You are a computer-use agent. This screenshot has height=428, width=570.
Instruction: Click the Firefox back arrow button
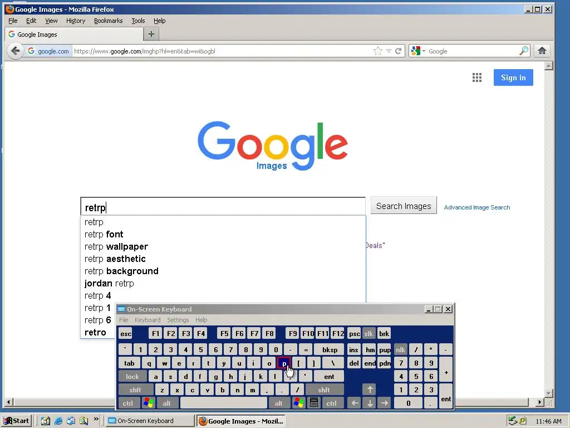pyautogui.click(x=15, y=51)
